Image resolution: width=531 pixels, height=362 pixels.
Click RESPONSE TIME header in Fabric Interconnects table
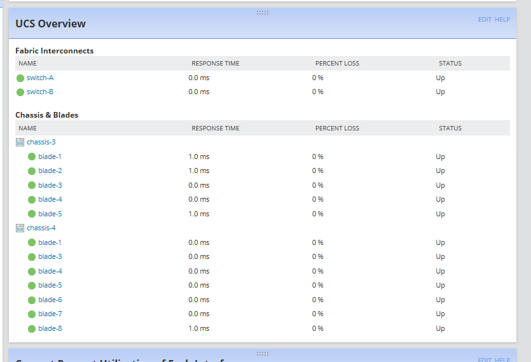216,64
